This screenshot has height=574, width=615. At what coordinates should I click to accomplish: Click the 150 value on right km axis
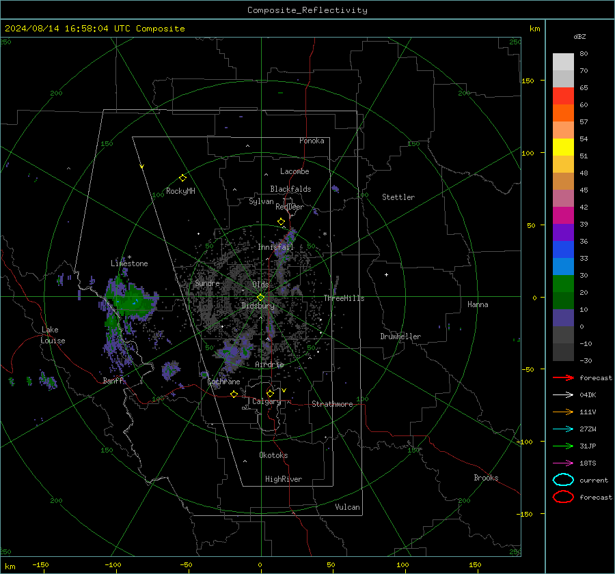click(528, 81)
